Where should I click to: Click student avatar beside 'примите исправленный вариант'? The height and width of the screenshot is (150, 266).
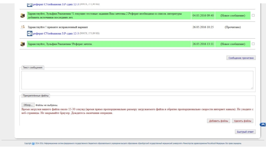[x=23, y=27]
